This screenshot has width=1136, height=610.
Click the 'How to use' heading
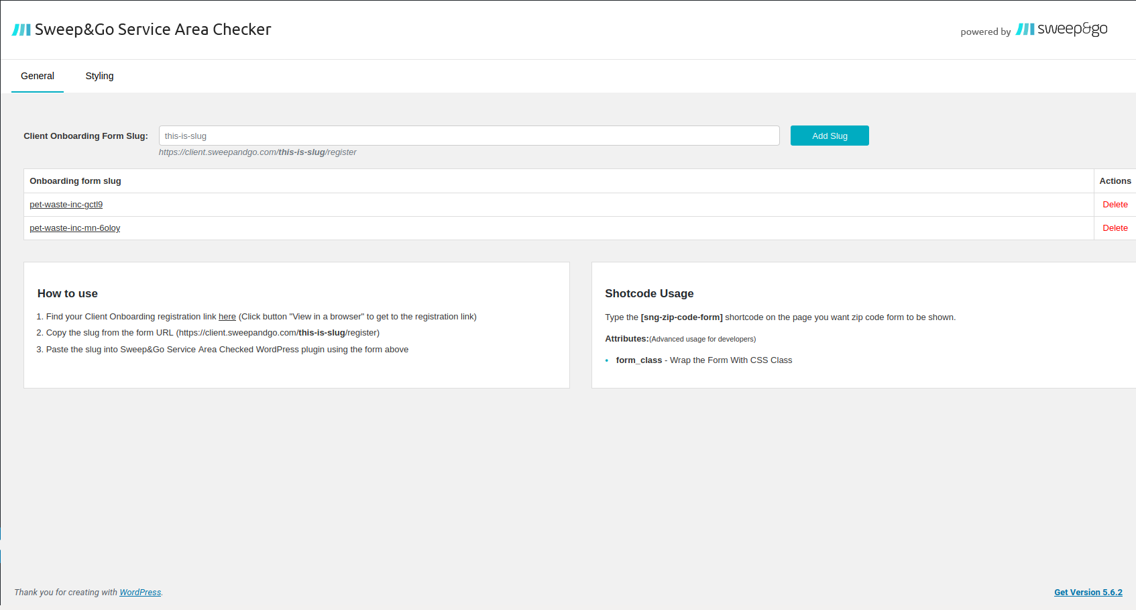[68, 293]
